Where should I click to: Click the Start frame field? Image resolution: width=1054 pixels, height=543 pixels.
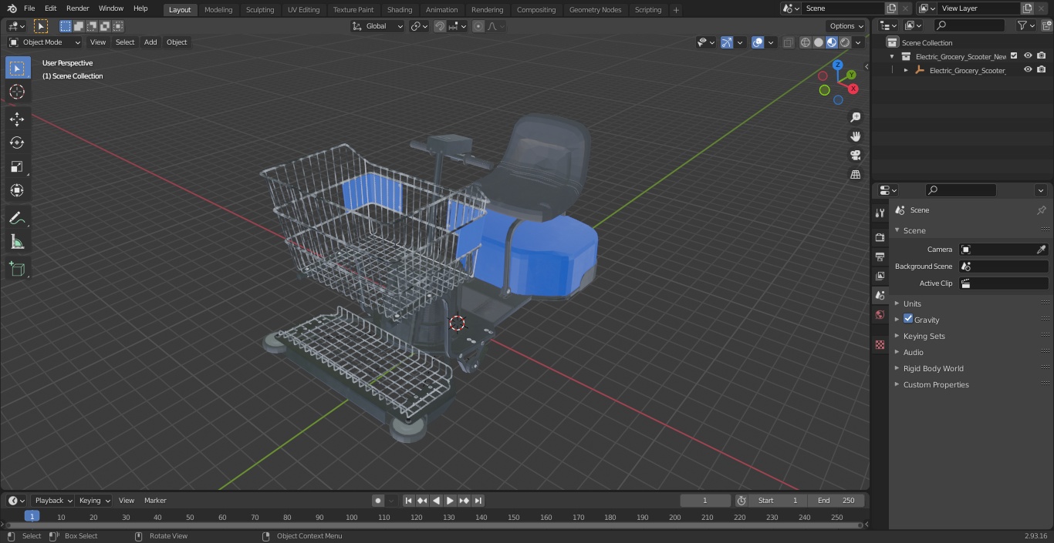[778, 501]
